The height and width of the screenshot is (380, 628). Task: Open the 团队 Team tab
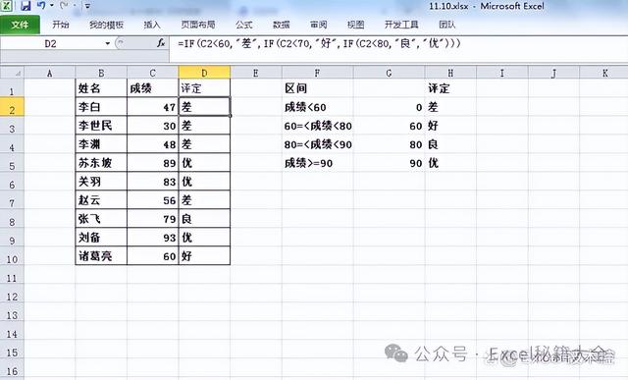[447, 25]
